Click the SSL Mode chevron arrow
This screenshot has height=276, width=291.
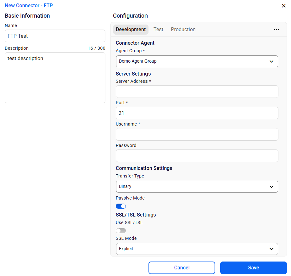[x=271, y=249]
